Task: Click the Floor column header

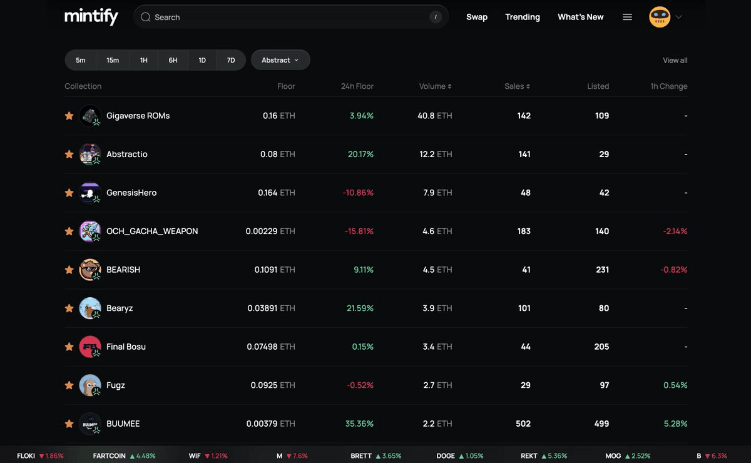Action: 286,86
